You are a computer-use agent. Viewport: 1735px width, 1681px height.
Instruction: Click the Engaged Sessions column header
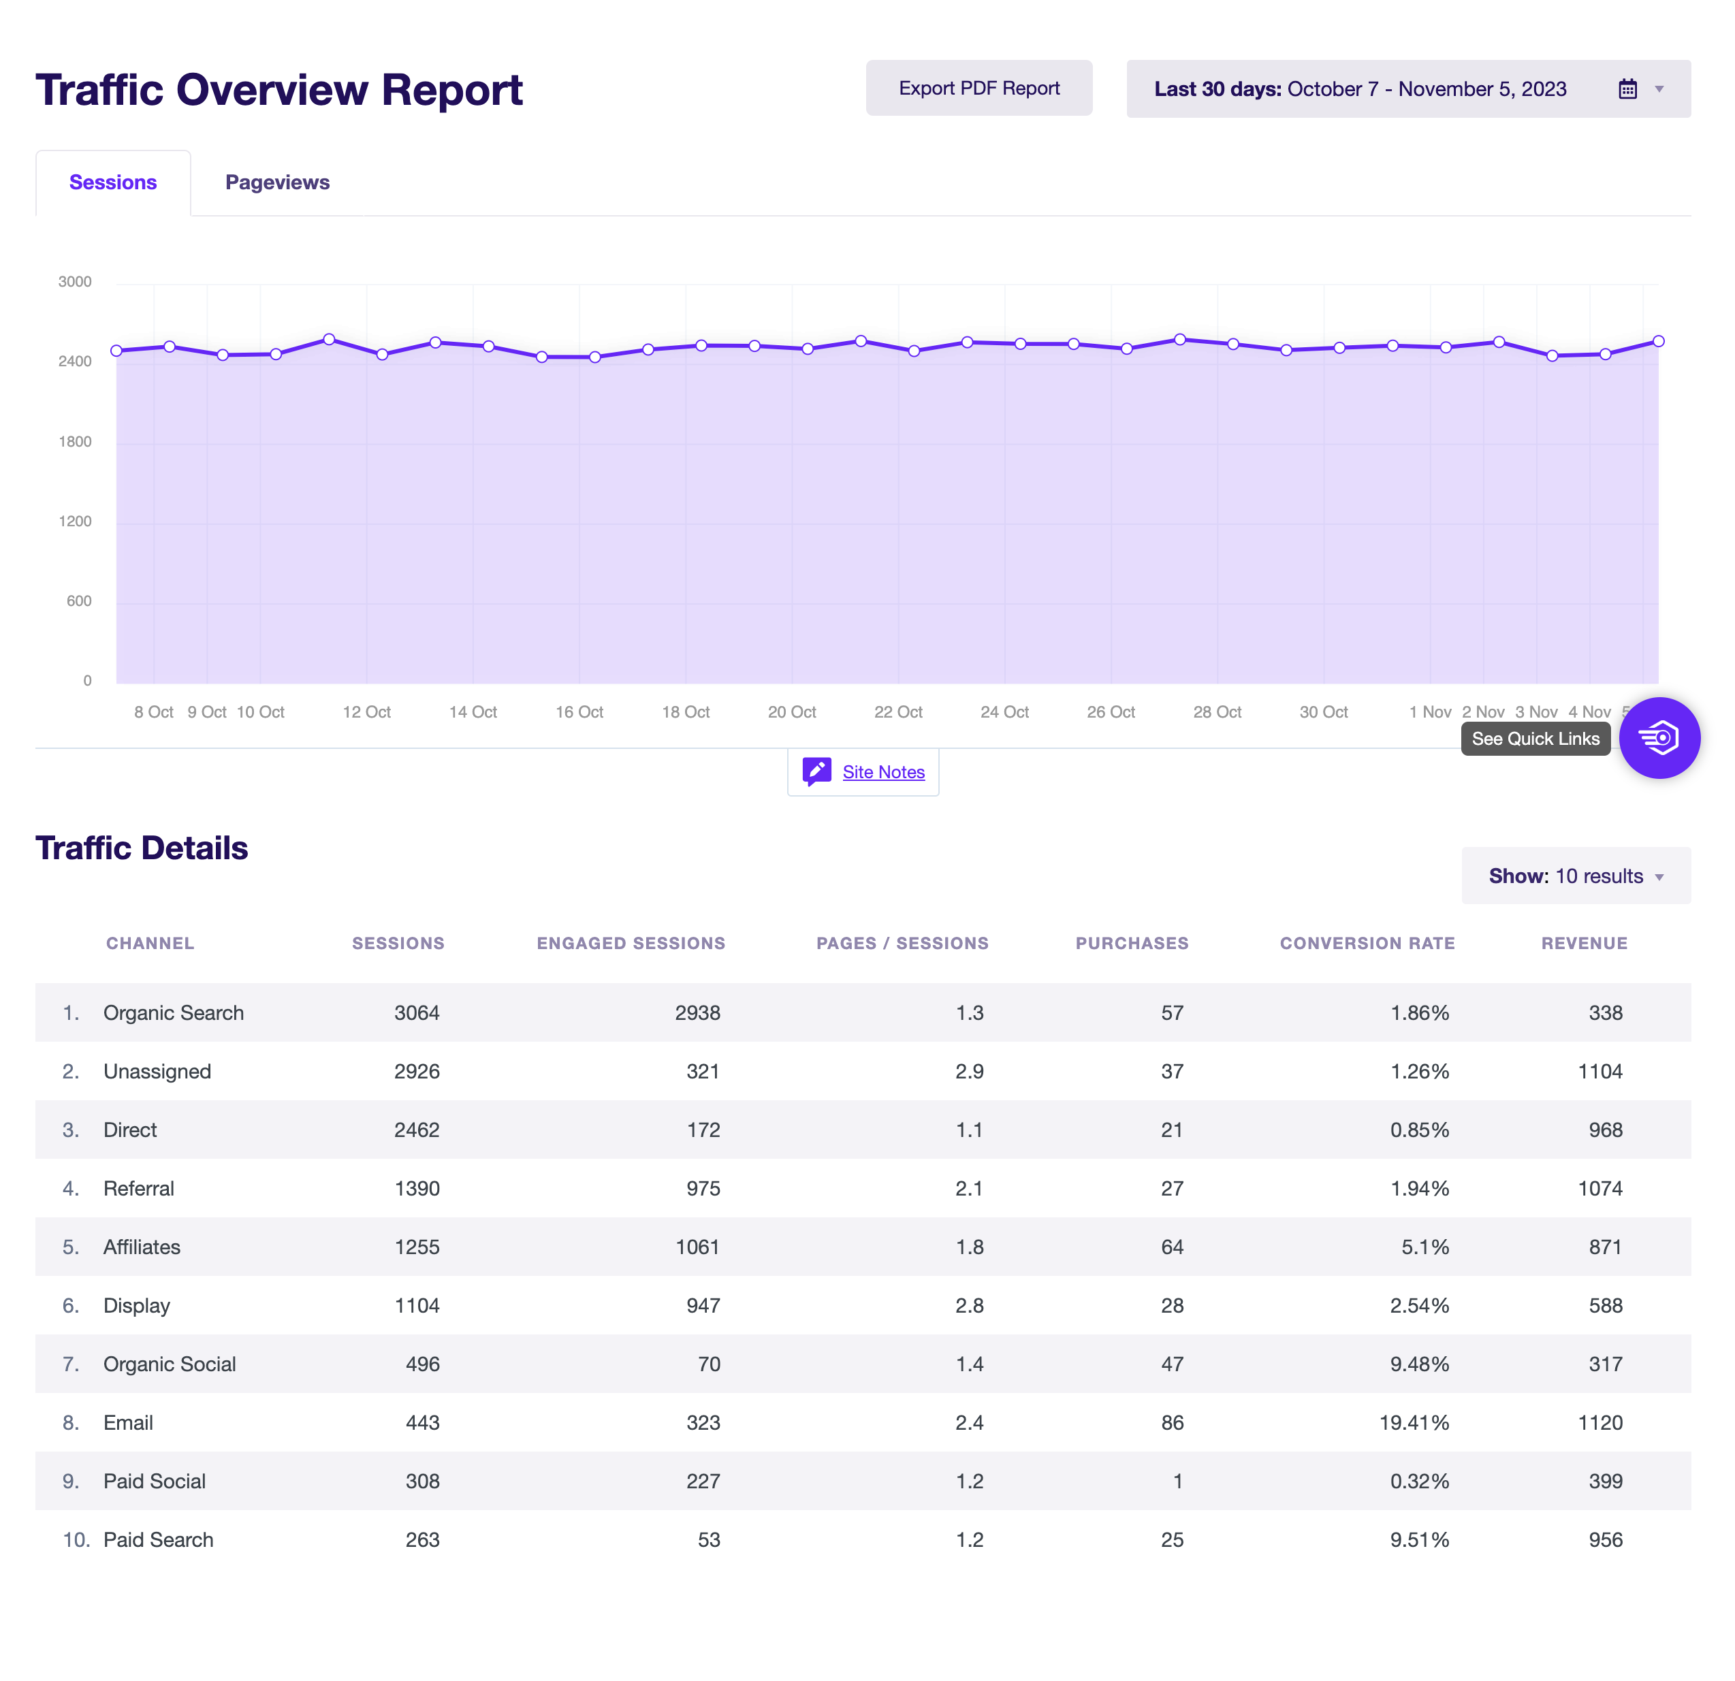[x=631, y=943]
